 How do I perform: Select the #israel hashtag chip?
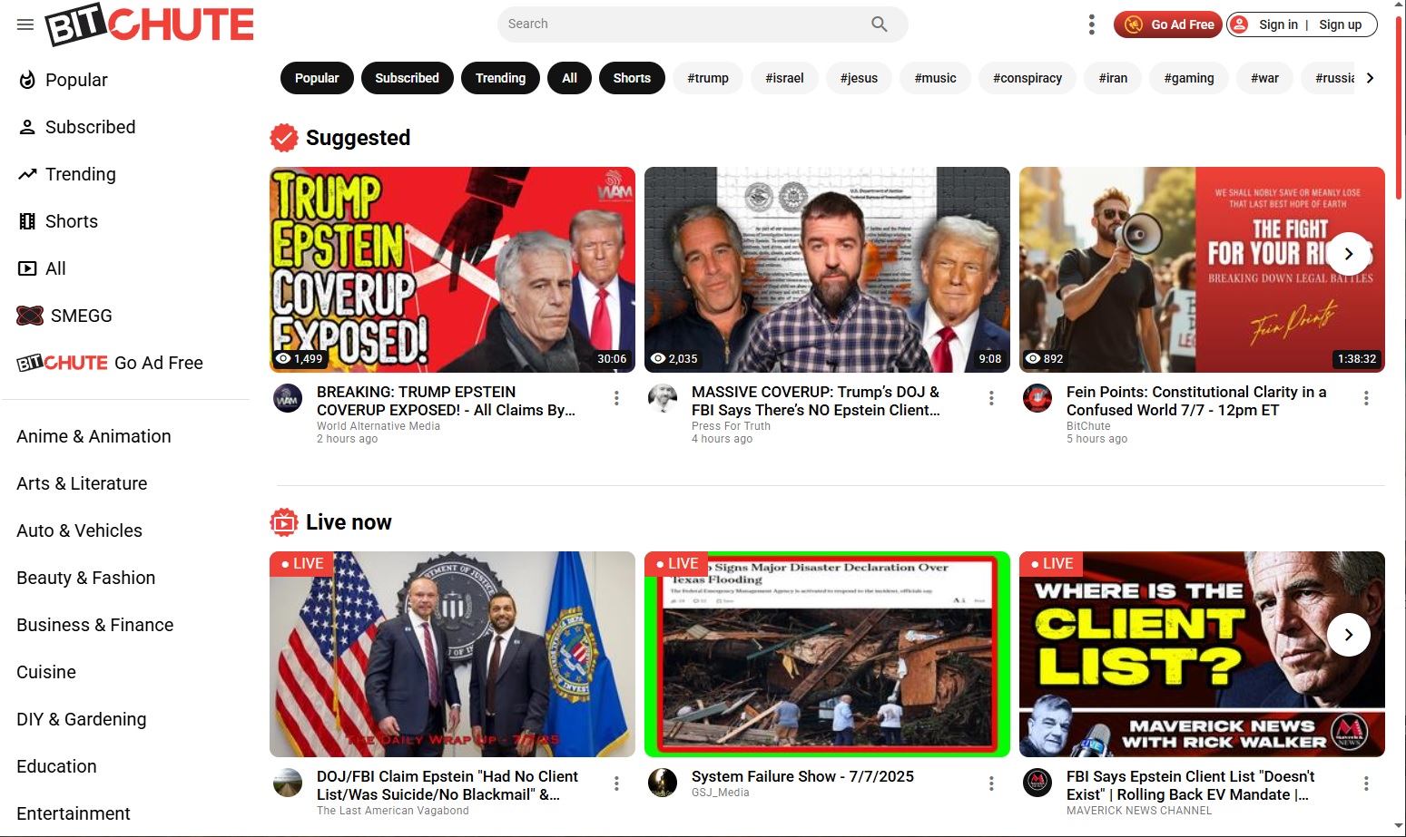coord(784,78)
